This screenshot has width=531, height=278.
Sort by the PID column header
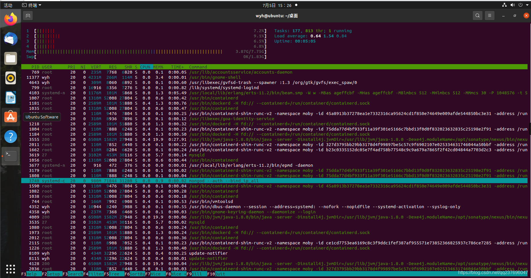(35, 67)
